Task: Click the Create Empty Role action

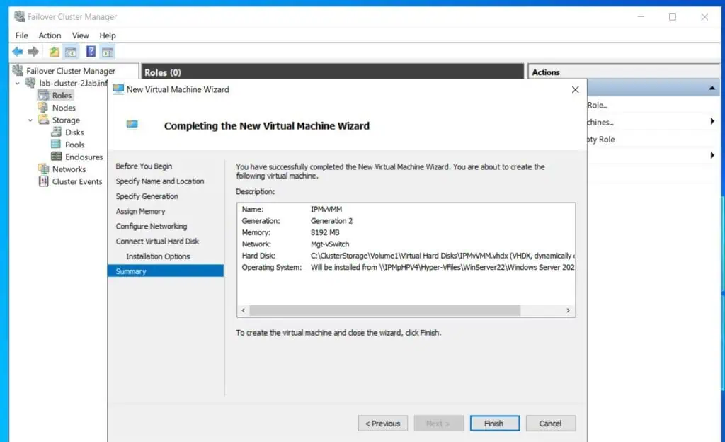Action: (601, 139)
